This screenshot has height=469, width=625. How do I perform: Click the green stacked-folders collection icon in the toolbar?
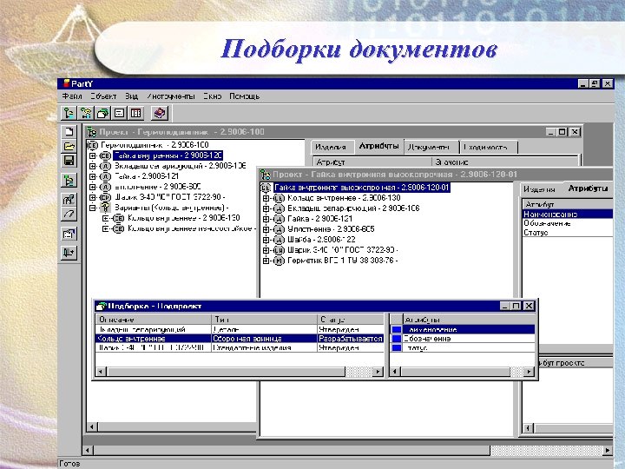(102, 113)
